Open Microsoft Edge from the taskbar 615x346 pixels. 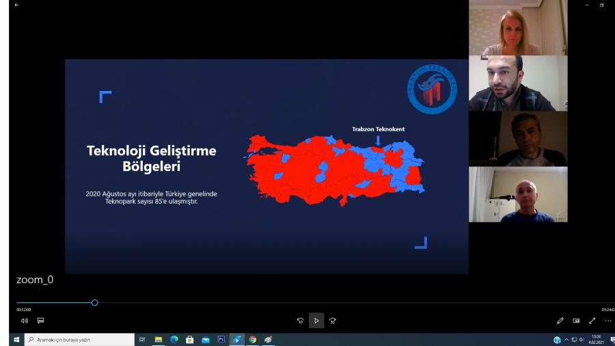point(174,340)
